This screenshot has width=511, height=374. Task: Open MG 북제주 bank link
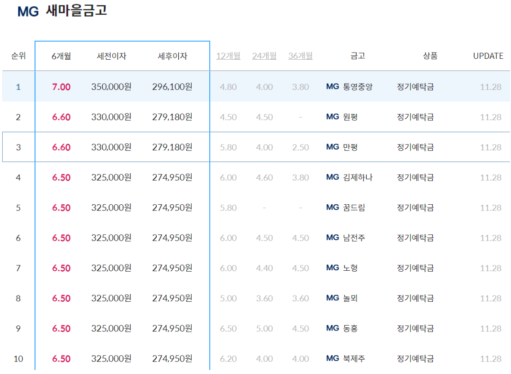pos(346,359)
